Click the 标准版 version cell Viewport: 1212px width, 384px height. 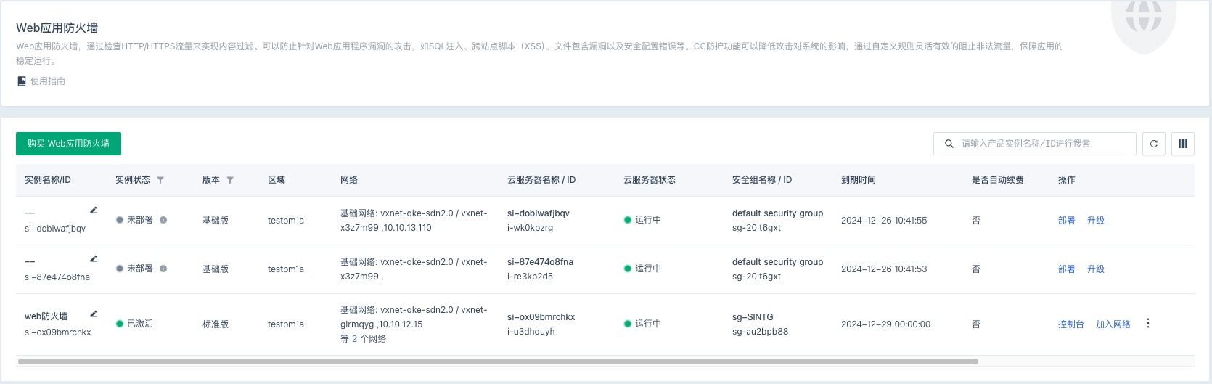216,324
